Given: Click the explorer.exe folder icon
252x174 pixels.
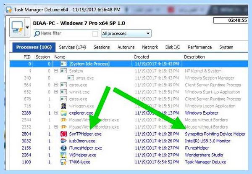Looking at the screenshot, I should 63,113.
